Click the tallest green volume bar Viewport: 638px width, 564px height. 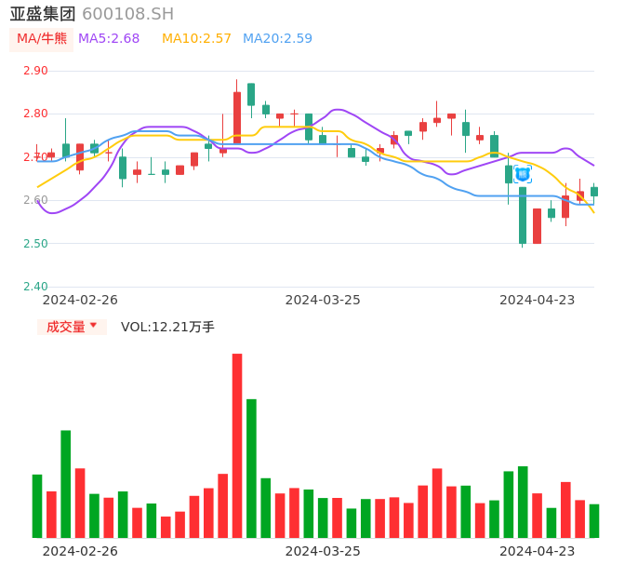click(x=251, y=467)
